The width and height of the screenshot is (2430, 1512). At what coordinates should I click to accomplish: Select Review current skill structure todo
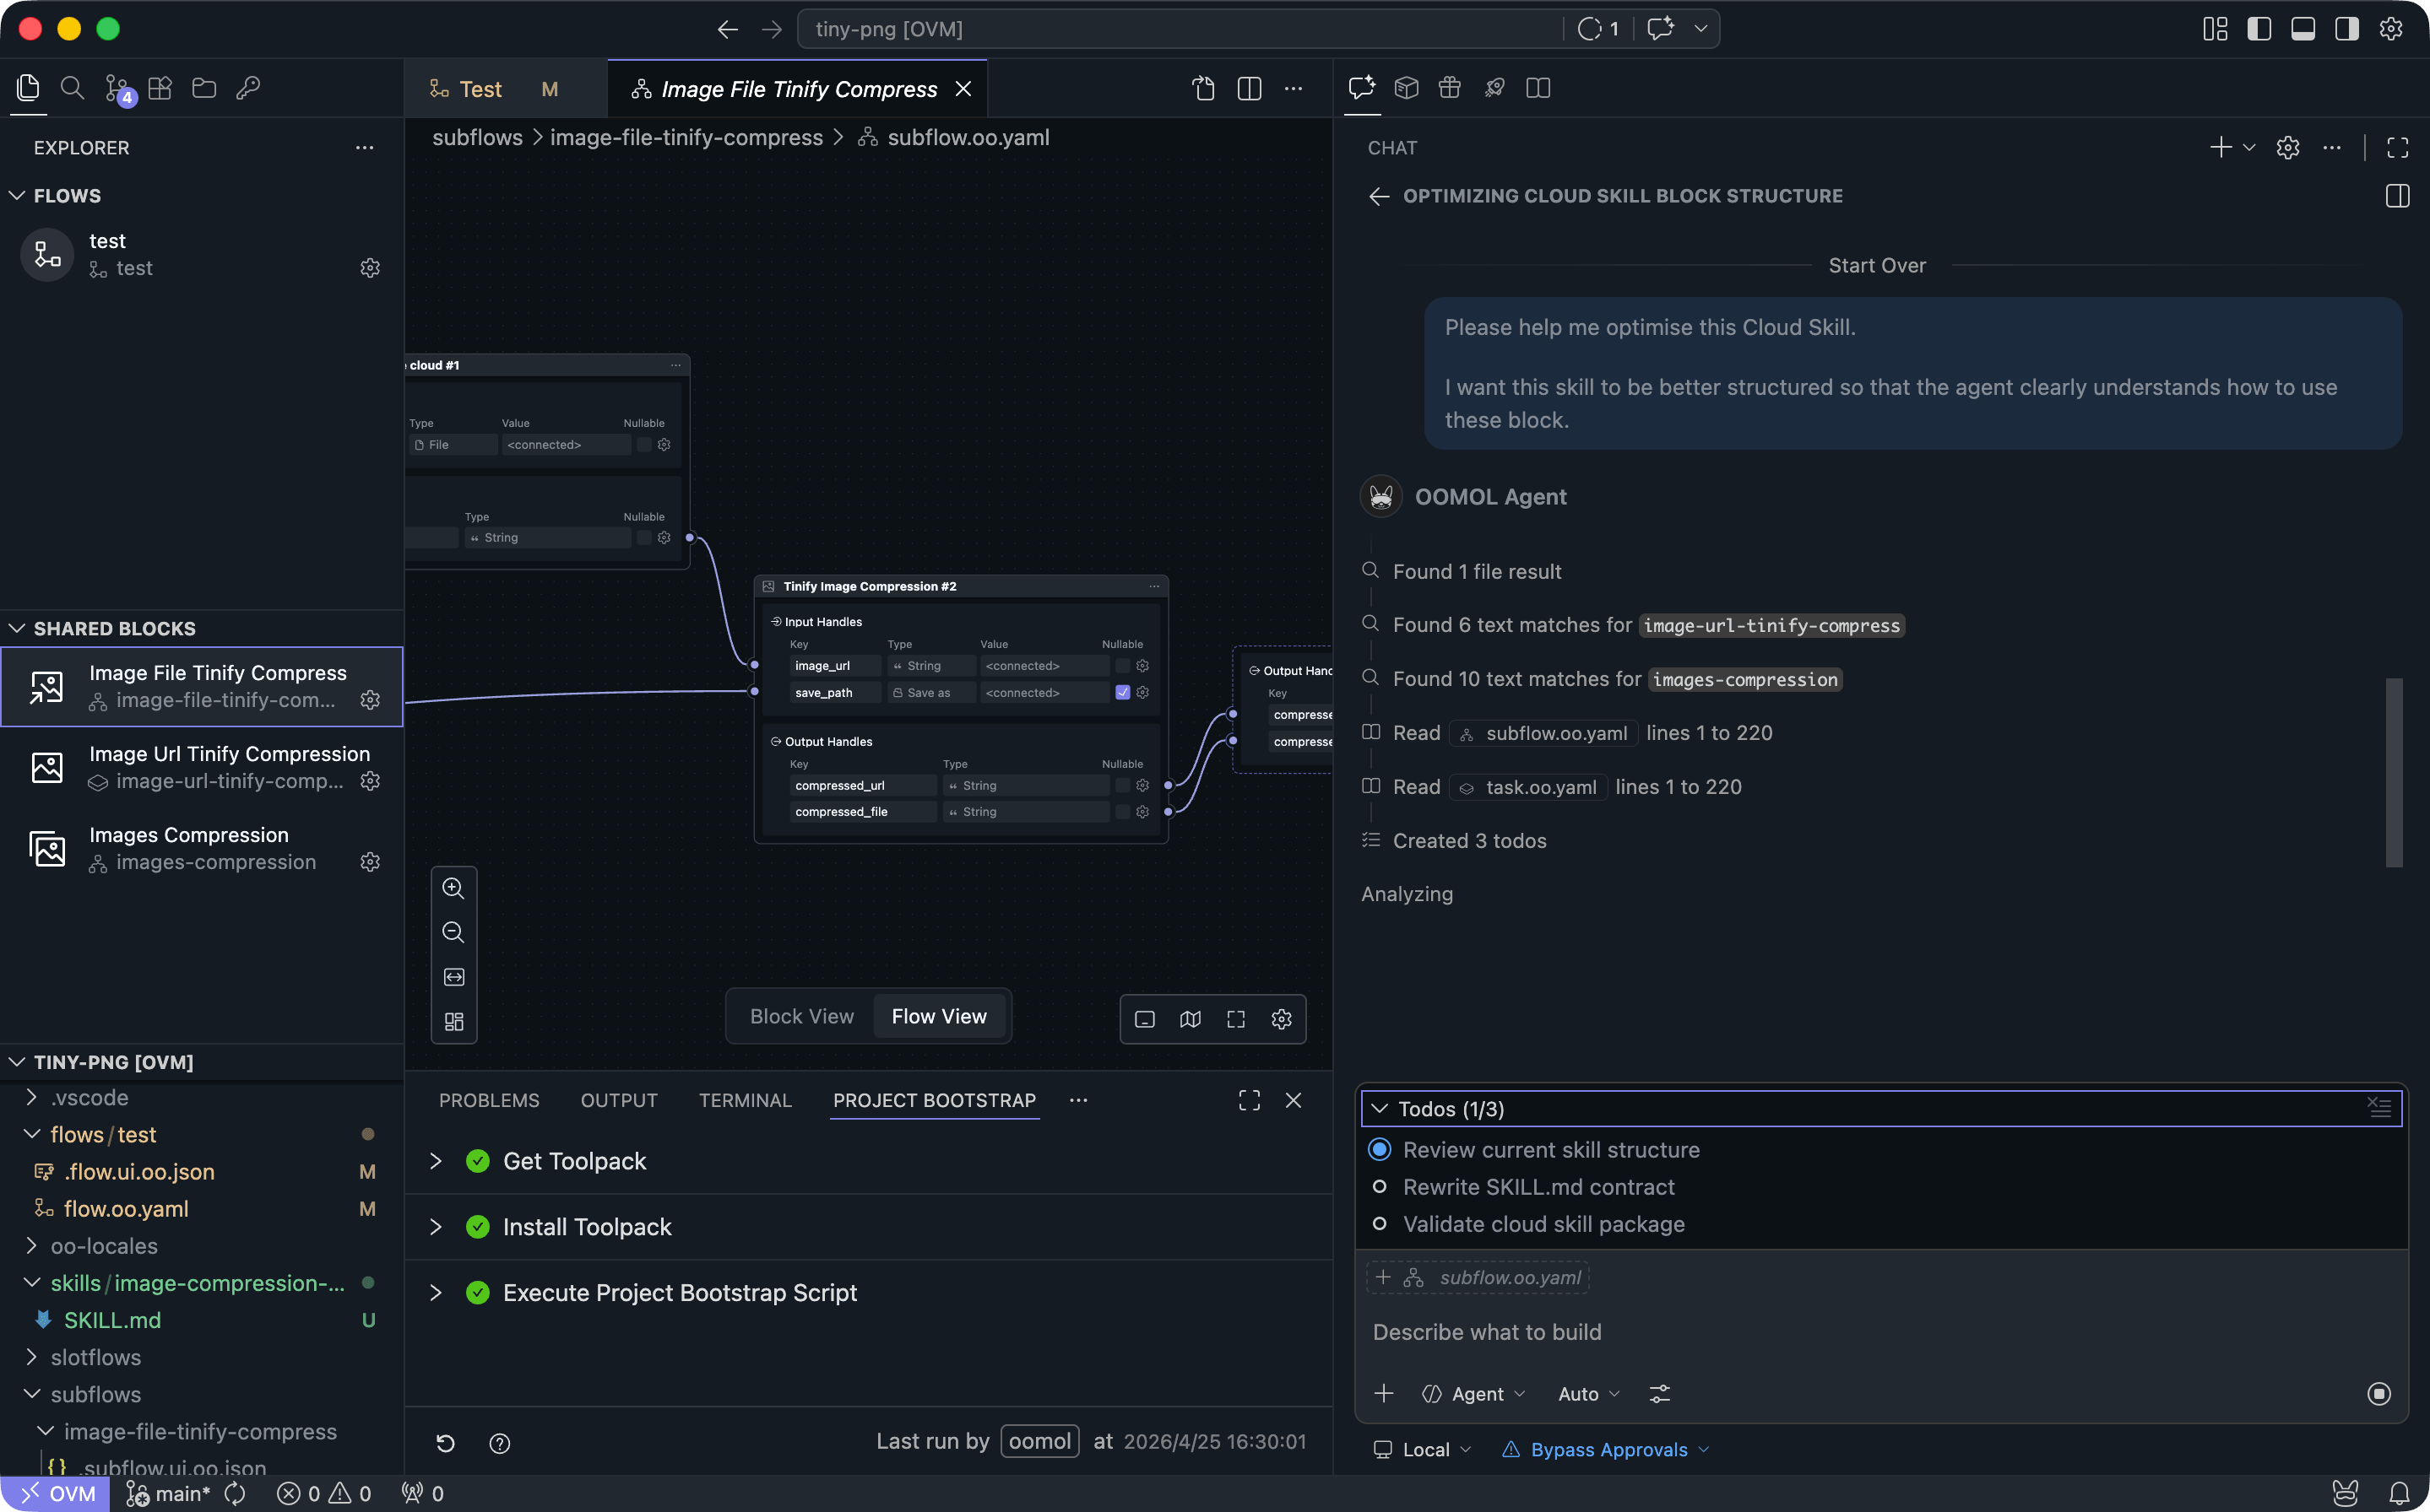pos(1881,1150)
